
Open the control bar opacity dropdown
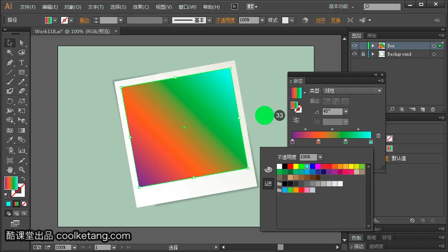(262, 20)
